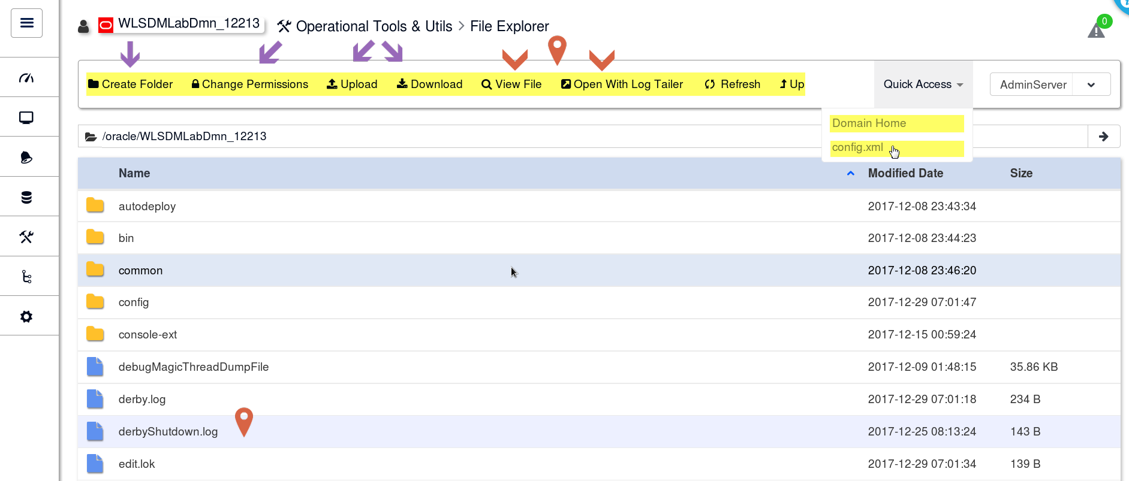Screen dimensions: 1129x481
Task: Select the autodeploy folder icon
Action: (x=95, y=205)
